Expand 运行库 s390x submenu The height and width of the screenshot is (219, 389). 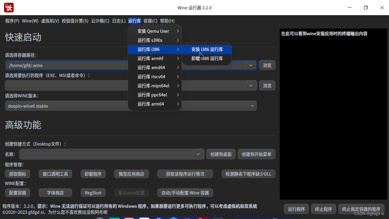click(155, 40)
